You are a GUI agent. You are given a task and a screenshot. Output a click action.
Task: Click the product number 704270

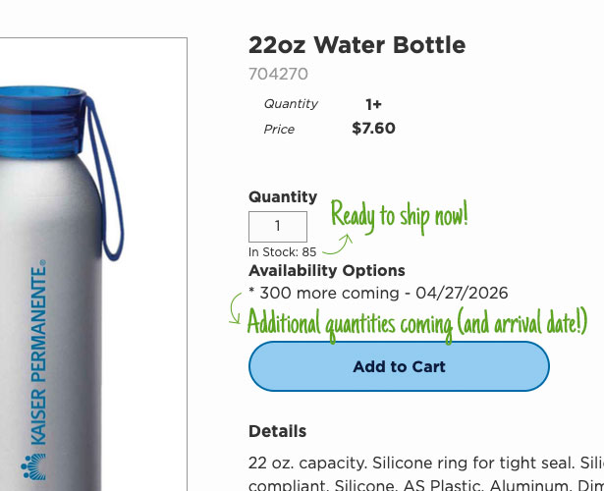pyautogui.click(x=278, y=74)
